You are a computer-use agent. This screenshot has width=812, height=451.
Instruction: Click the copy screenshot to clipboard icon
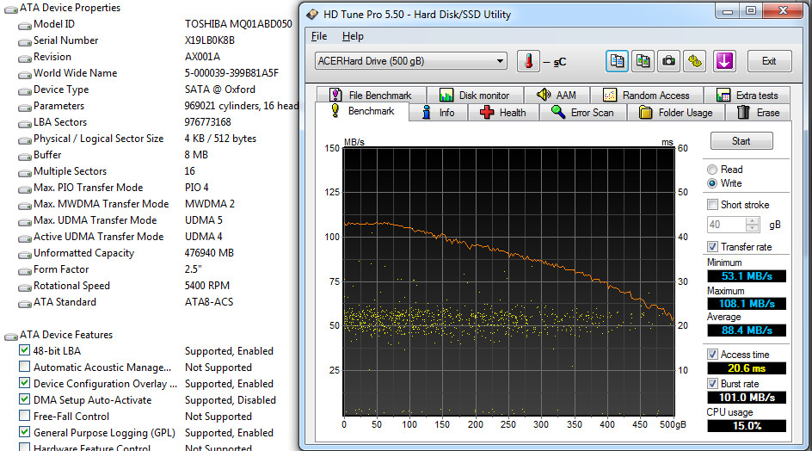click(x=643, y=61)
